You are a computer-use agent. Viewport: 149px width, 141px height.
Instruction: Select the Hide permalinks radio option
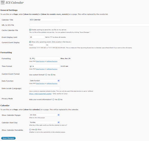coord(30,130)
